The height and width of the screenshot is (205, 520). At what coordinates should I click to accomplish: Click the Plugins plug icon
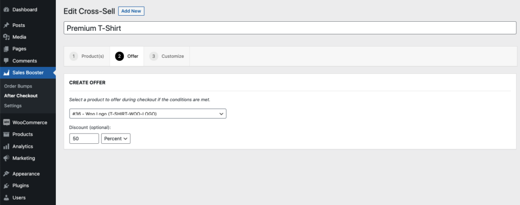[x=6, y=185]
